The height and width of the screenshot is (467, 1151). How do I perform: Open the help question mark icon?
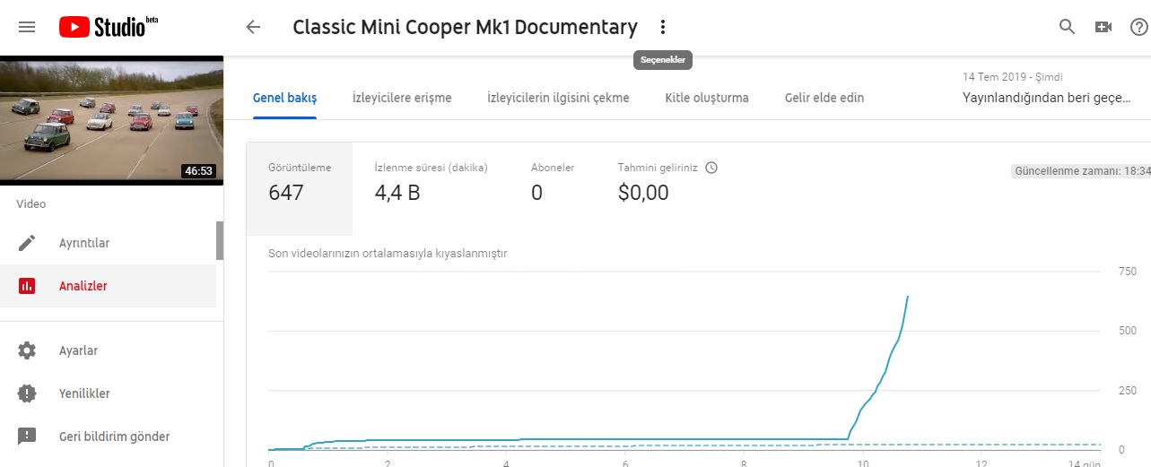pos(1139,27)
